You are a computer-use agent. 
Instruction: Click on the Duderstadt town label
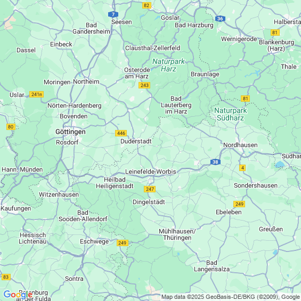click(136, 141)
